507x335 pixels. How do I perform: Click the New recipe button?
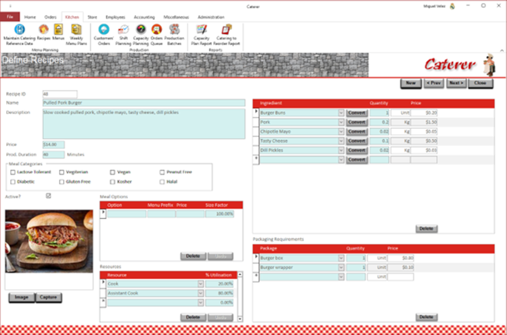[x=411, y=83]
